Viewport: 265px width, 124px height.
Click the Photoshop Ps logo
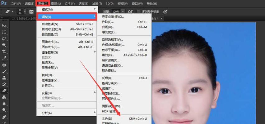[4, 3]
